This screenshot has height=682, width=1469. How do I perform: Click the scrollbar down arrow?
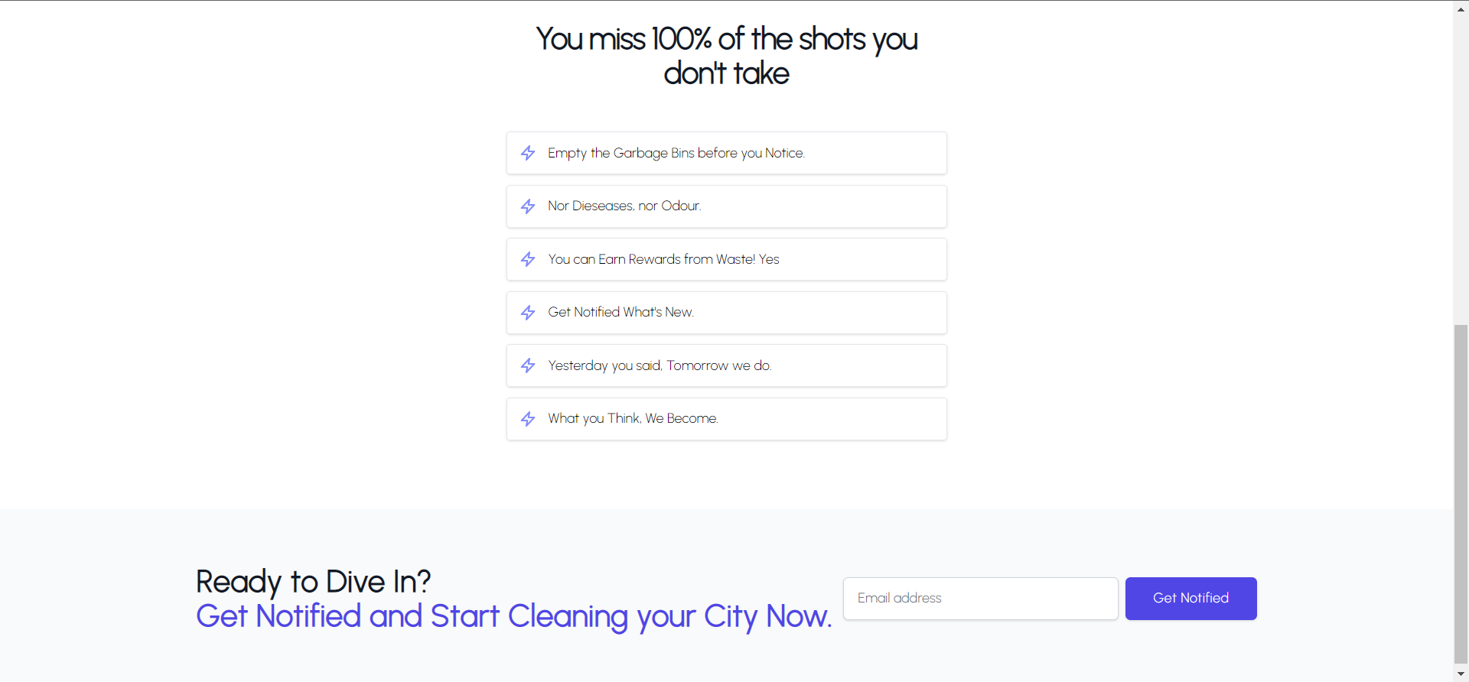coord(1461,674)
